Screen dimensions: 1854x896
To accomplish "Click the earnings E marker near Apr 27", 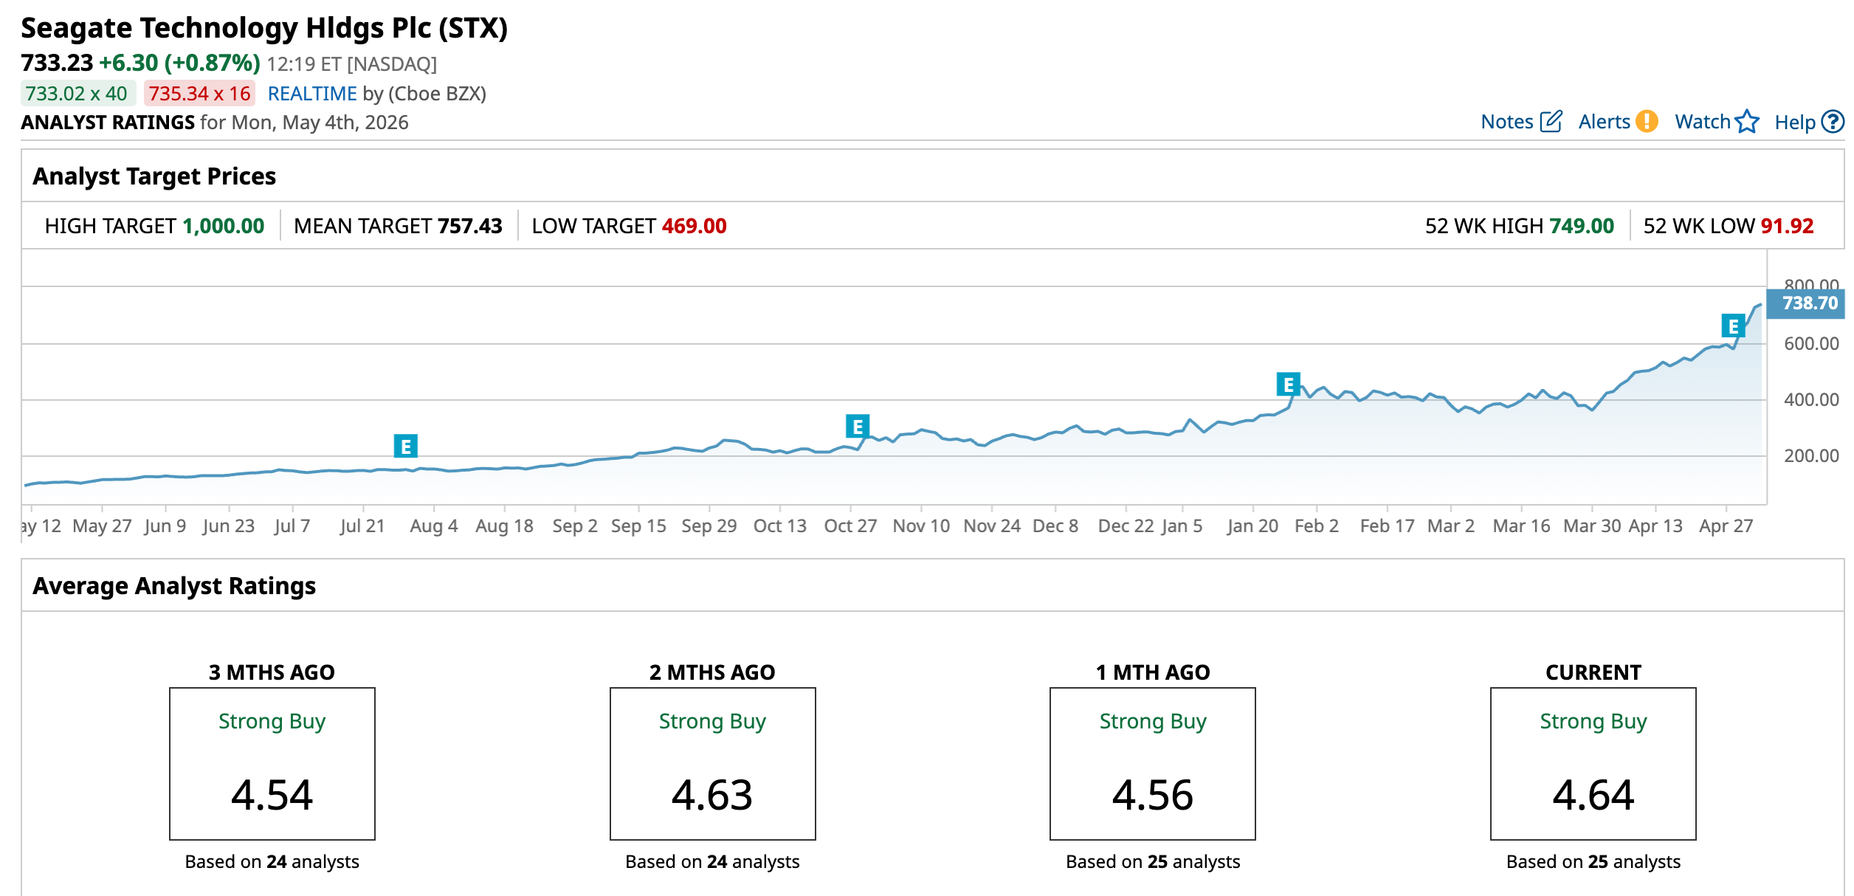I will (x=1734, y=325).
